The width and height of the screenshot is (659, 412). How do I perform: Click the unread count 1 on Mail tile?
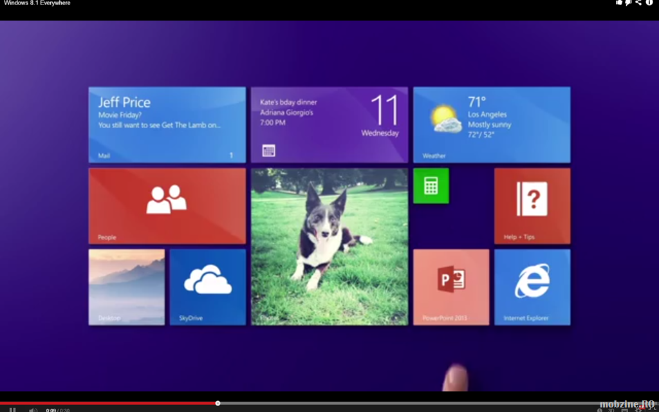pyautogui.click(x=231, y=156)
